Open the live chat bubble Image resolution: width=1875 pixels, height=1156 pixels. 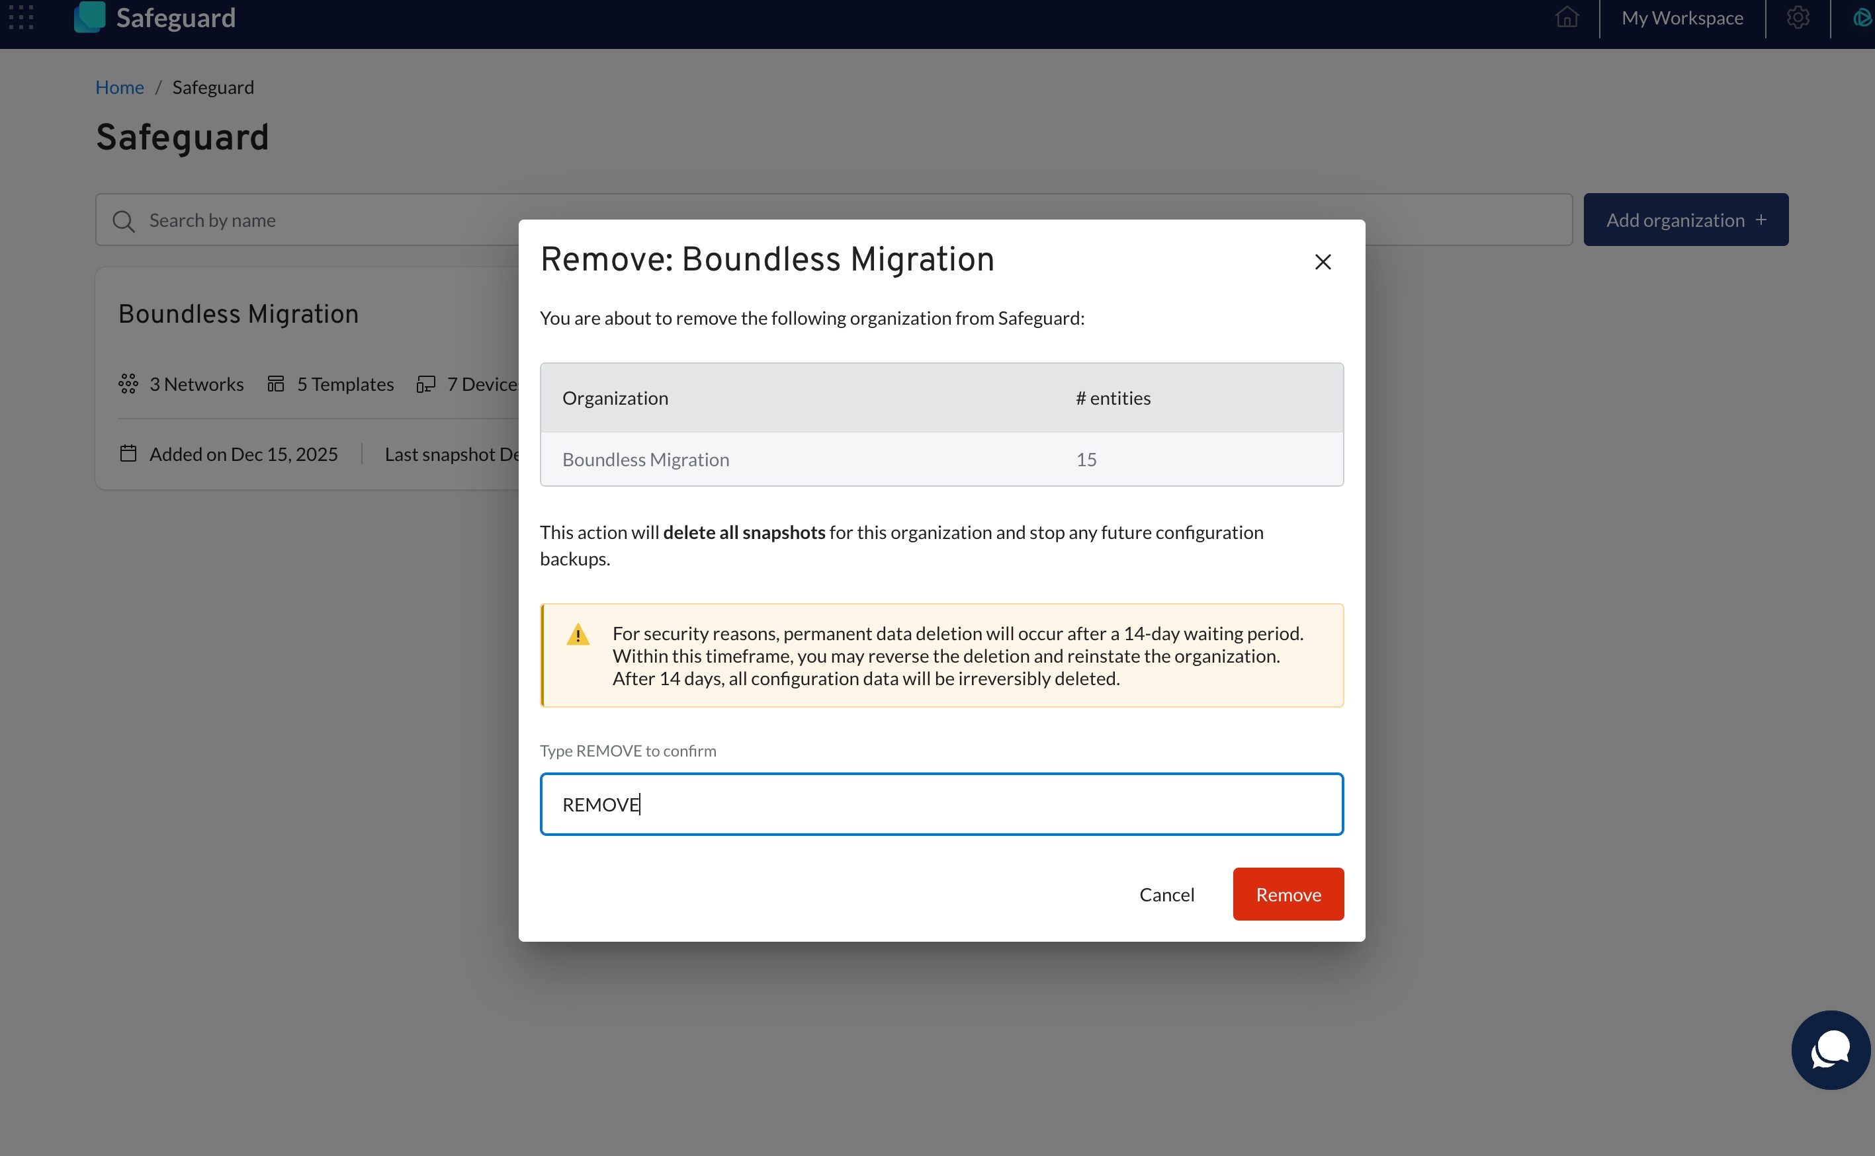(1830, 1050)
